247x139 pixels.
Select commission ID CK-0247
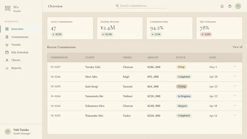(56, 67)
